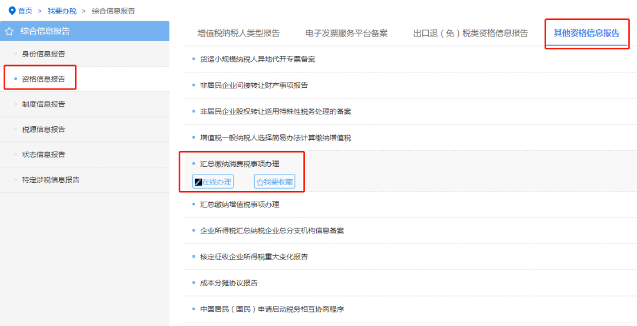
Task: Open 核定征收企业所得税重大变化报告 item
Action: click(x=254, y=257)
